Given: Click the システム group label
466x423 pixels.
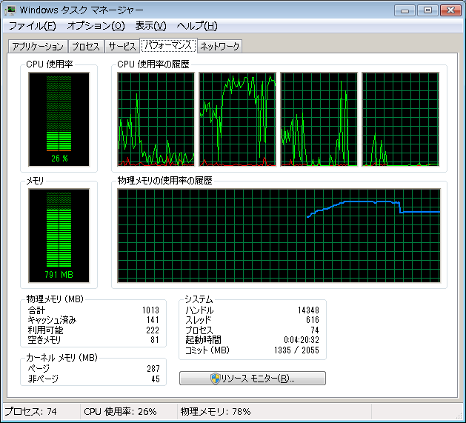Looking at the screenshot, I should [x=199, y=299].
